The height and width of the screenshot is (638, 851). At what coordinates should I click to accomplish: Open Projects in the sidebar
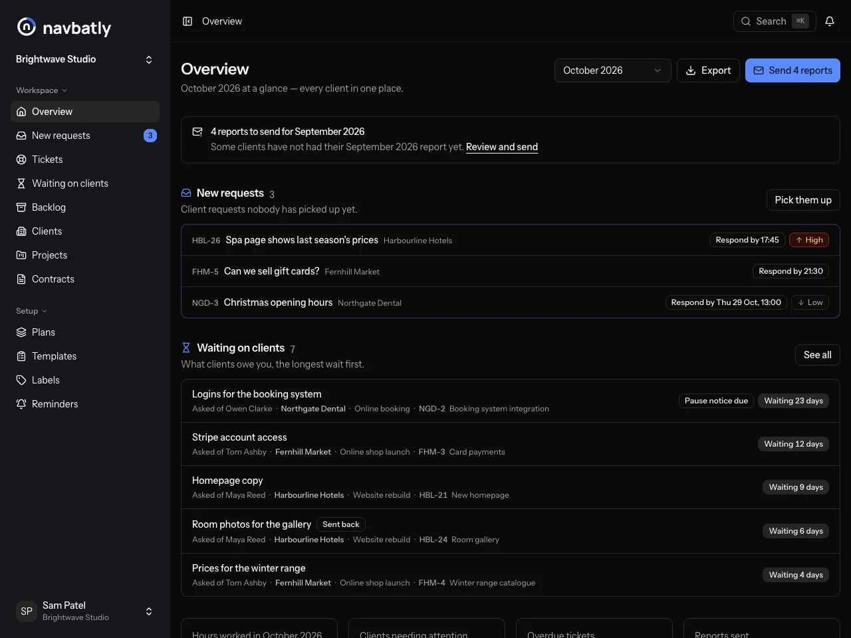(x=85, y=255)
